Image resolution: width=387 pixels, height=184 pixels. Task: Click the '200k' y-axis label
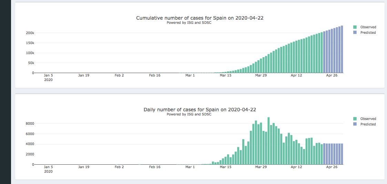point(30,33)
